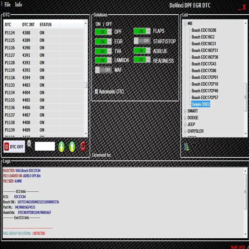Click the green down arrow icon
This screenshot has height=249, width=249.
61,146
